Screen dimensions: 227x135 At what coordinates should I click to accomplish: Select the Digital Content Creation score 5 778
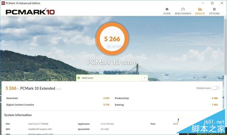pyautogui.click(x=106, y=105)
